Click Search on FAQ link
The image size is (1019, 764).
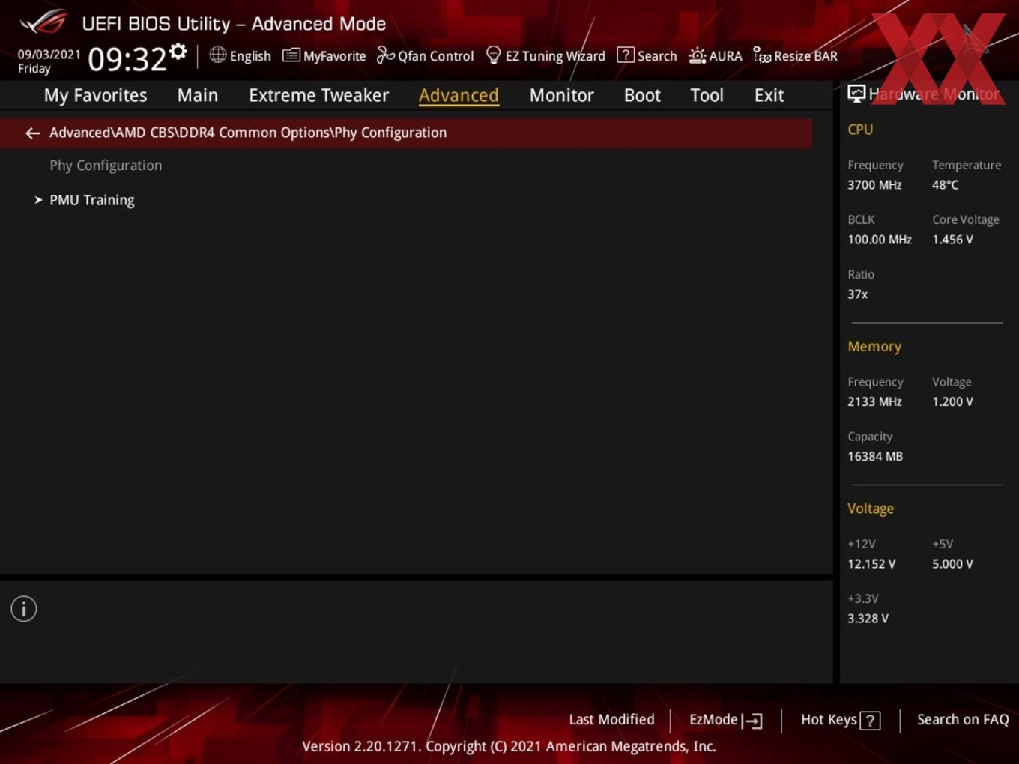(x=963, y=719)
